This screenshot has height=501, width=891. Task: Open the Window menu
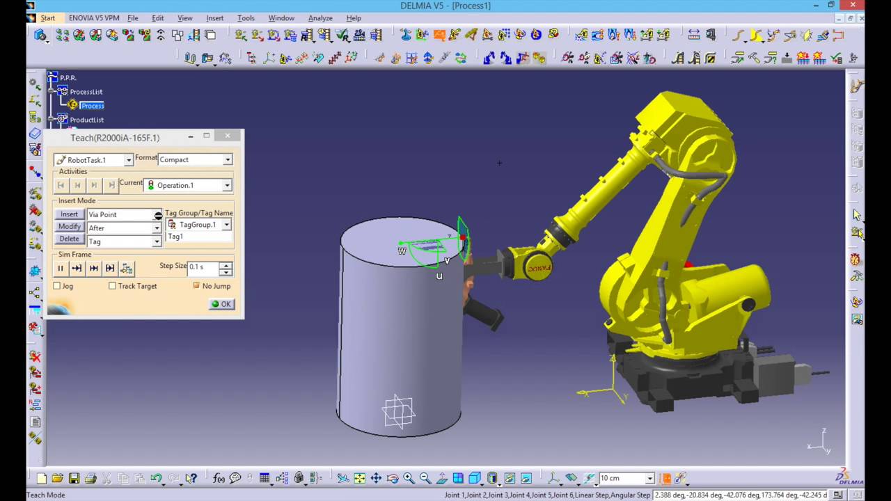[281, 18]
